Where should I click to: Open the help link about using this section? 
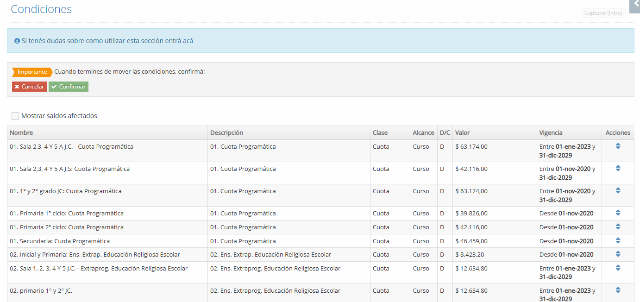click(107, 41)
